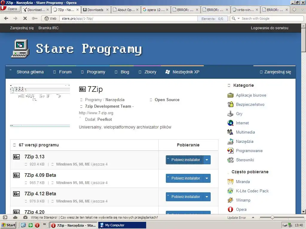Click the Bezpieczeństwo padlock icon
306x229 pixels.
click(230, 104)
